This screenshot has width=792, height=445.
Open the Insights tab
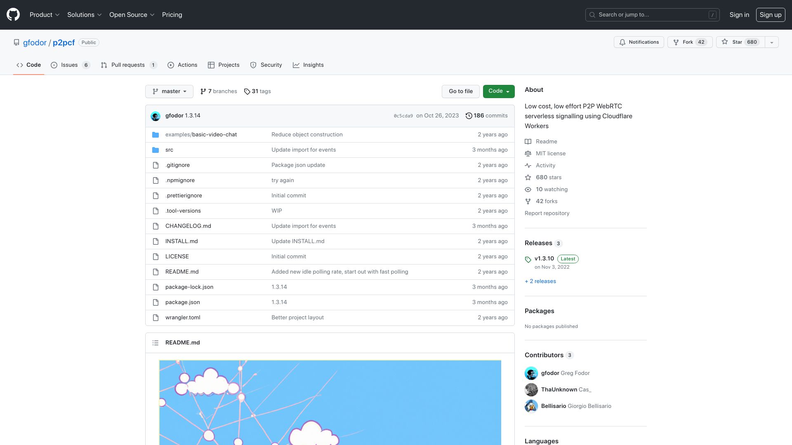(x=308, y=65)
